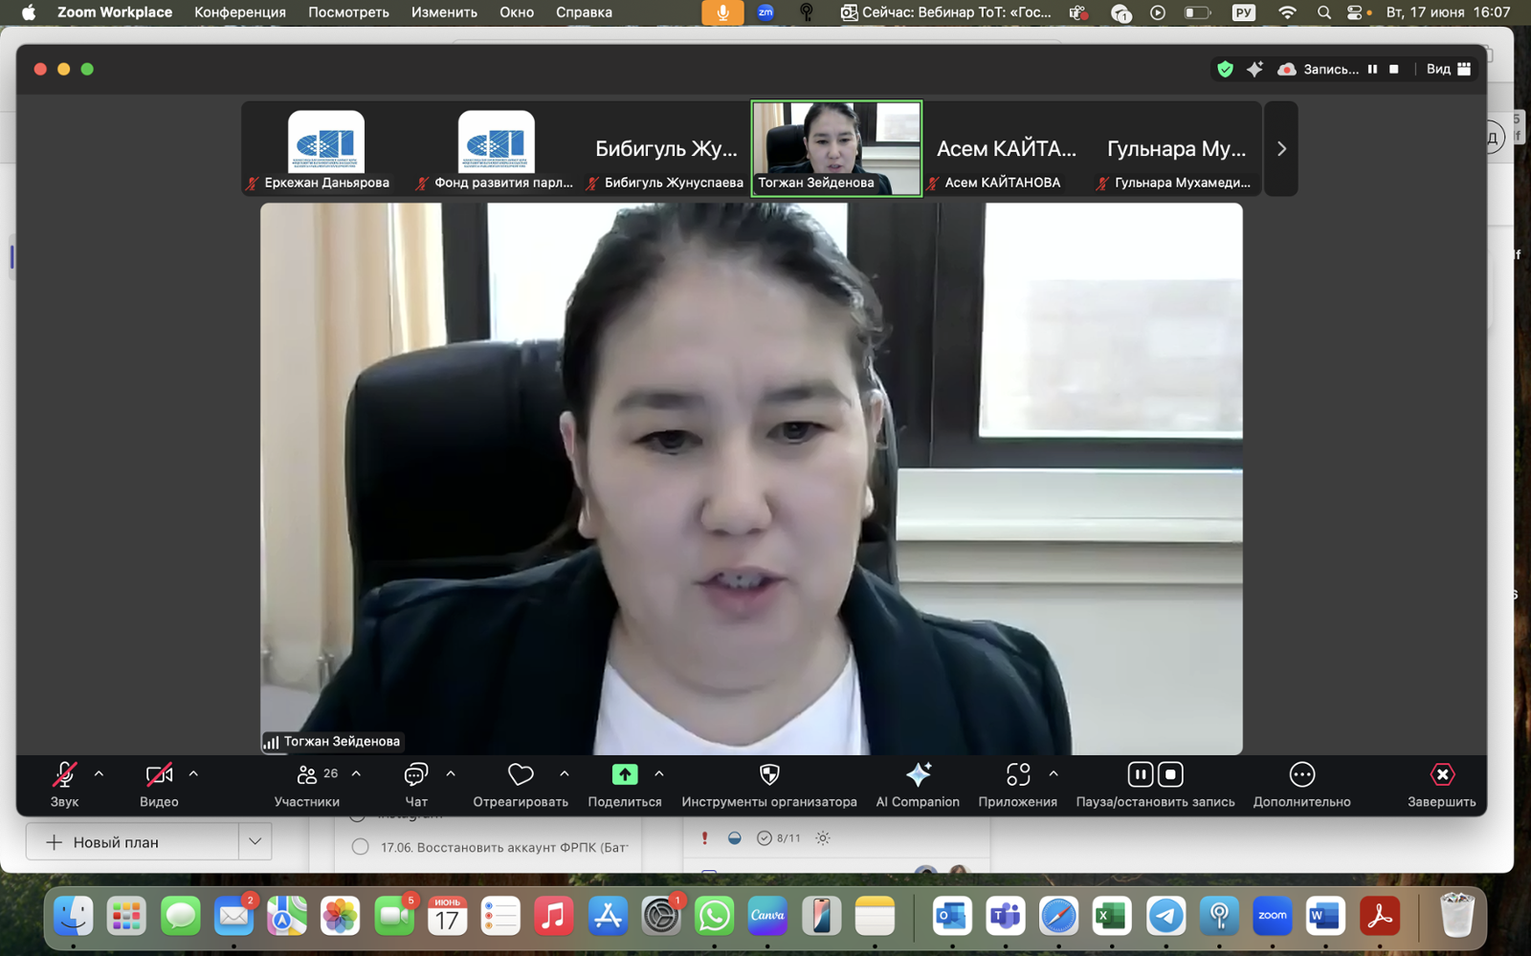The height and width of the screenshot is (956, 1531).
Task: Expand audio options arrow next to Sound
Action: tap(99, 774)
